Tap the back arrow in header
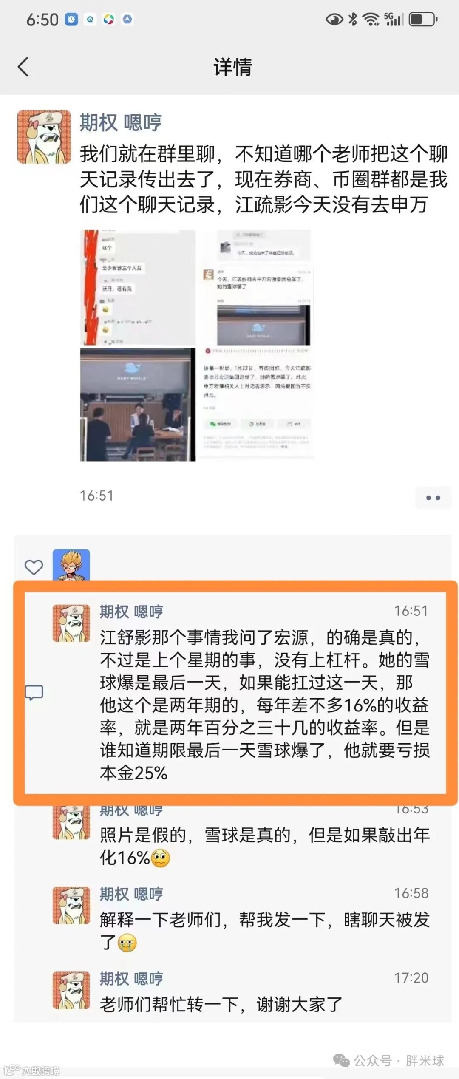The height and width of the screenshot is (1079, 459). 23,67
